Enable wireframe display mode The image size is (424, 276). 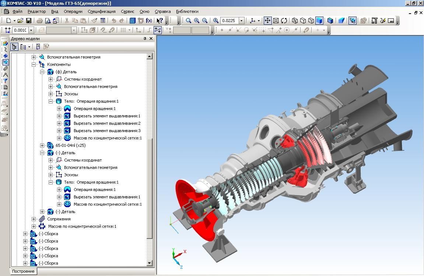(x=295, y=21)
